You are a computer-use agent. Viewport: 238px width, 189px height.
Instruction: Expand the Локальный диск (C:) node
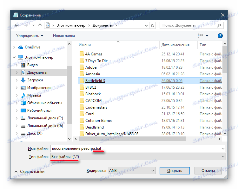tap(17, 118)
